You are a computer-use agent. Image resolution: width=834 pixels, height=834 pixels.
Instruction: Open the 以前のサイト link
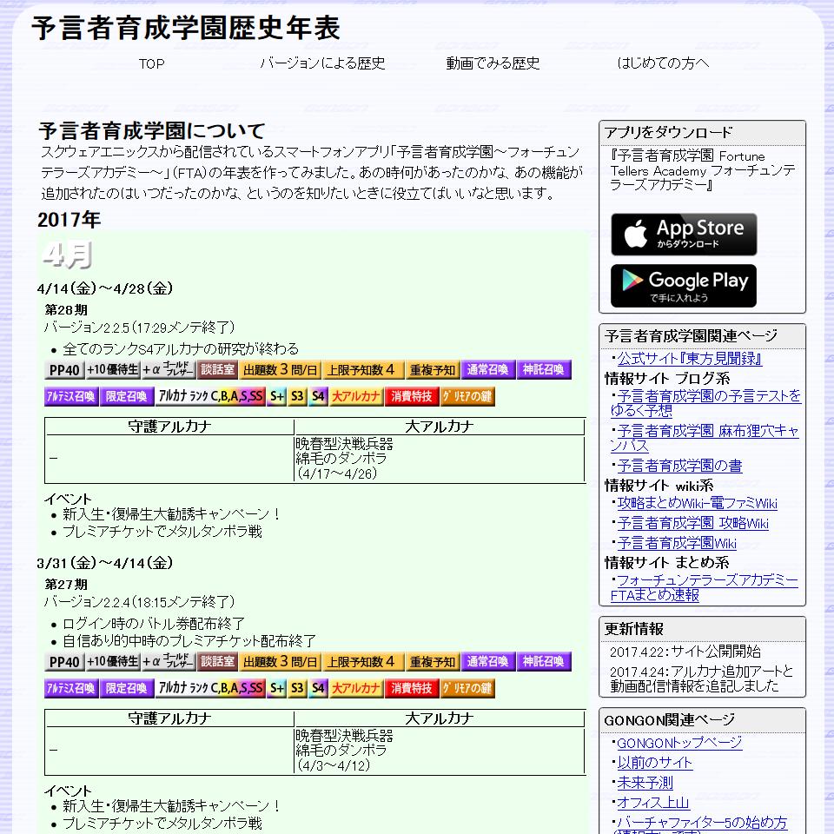pyautogui.click(x=655, y=764)
